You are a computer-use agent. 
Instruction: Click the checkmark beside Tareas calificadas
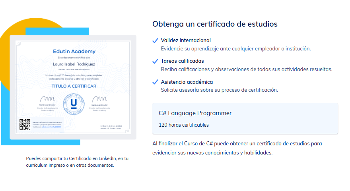coord(156,61)
